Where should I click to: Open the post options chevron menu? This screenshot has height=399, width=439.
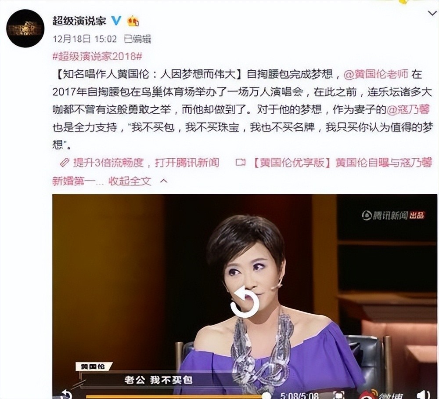[432, 13]
